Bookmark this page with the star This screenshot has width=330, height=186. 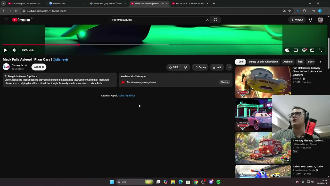(290, 11)
